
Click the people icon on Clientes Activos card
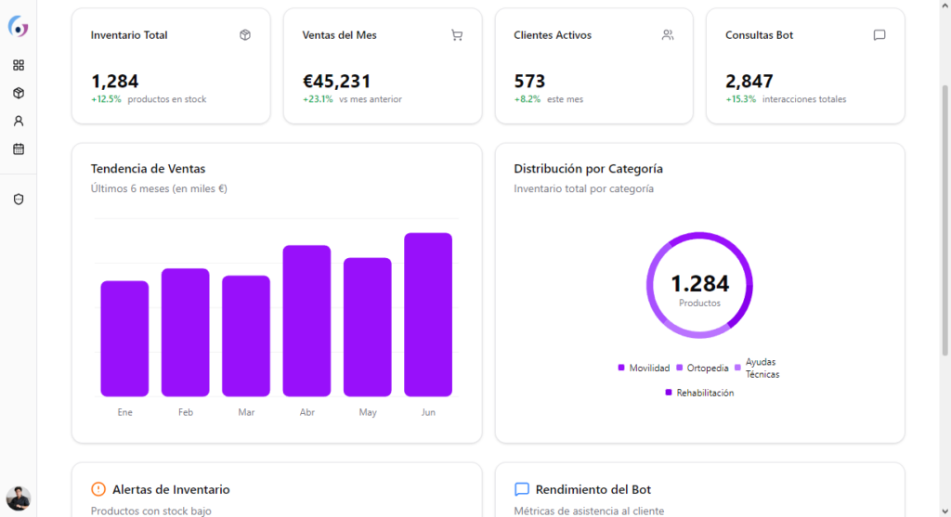pyautogui.click(x=668, y=35)
